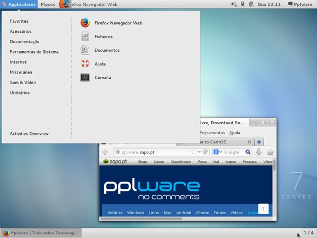The width and height of the screenshot is (317, 238).
Task: Open Ajuda help with lifebuoy icon
Action: 93,64
